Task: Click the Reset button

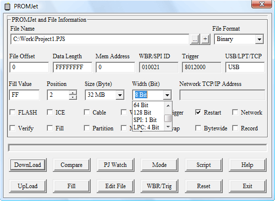Action: [x=204, y=186]
